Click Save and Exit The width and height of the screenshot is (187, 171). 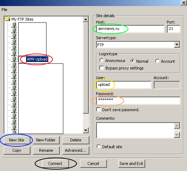point(131,164)
